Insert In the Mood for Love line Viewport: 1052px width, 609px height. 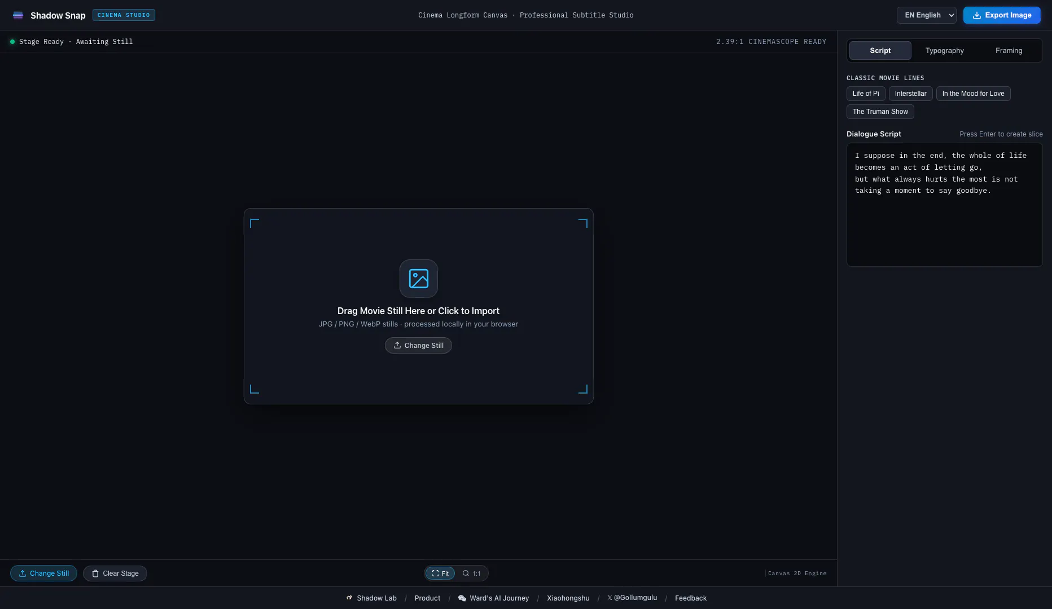(974, 94)
